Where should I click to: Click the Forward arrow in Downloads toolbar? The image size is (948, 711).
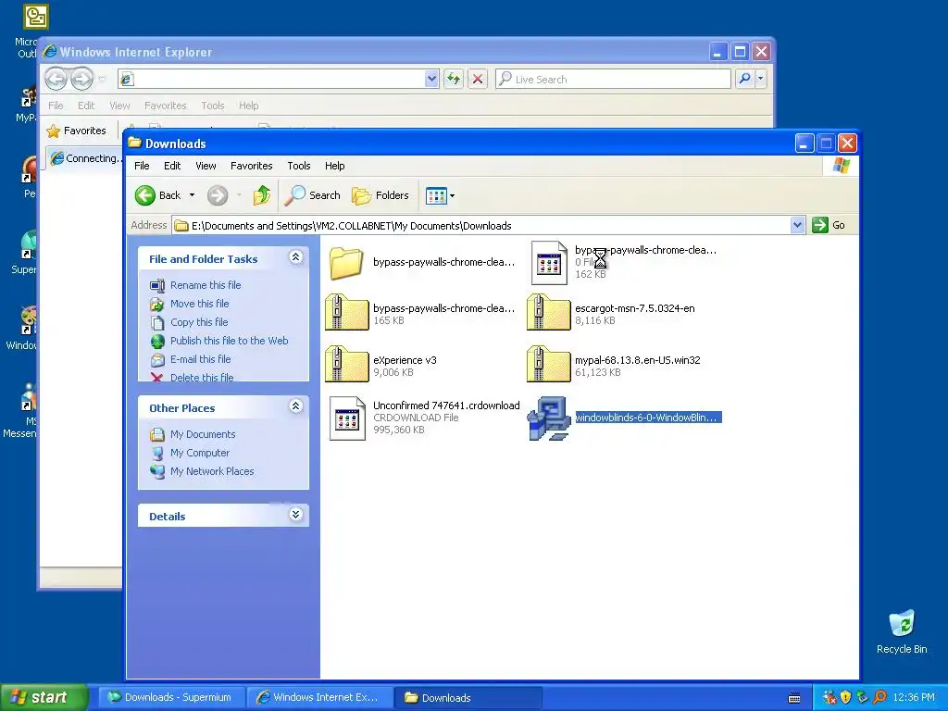point(218,195)
